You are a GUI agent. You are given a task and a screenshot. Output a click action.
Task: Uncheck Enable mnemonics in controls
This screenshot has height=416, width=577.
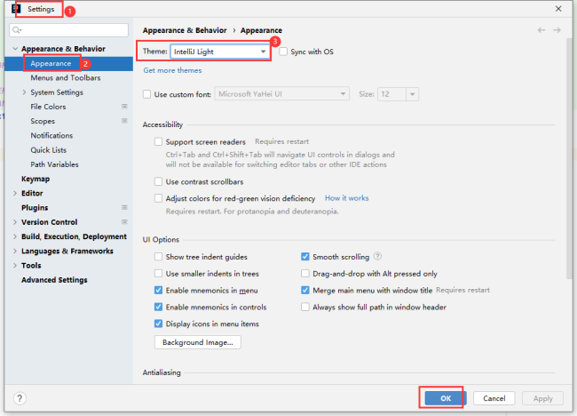click(x=158, y=307)
